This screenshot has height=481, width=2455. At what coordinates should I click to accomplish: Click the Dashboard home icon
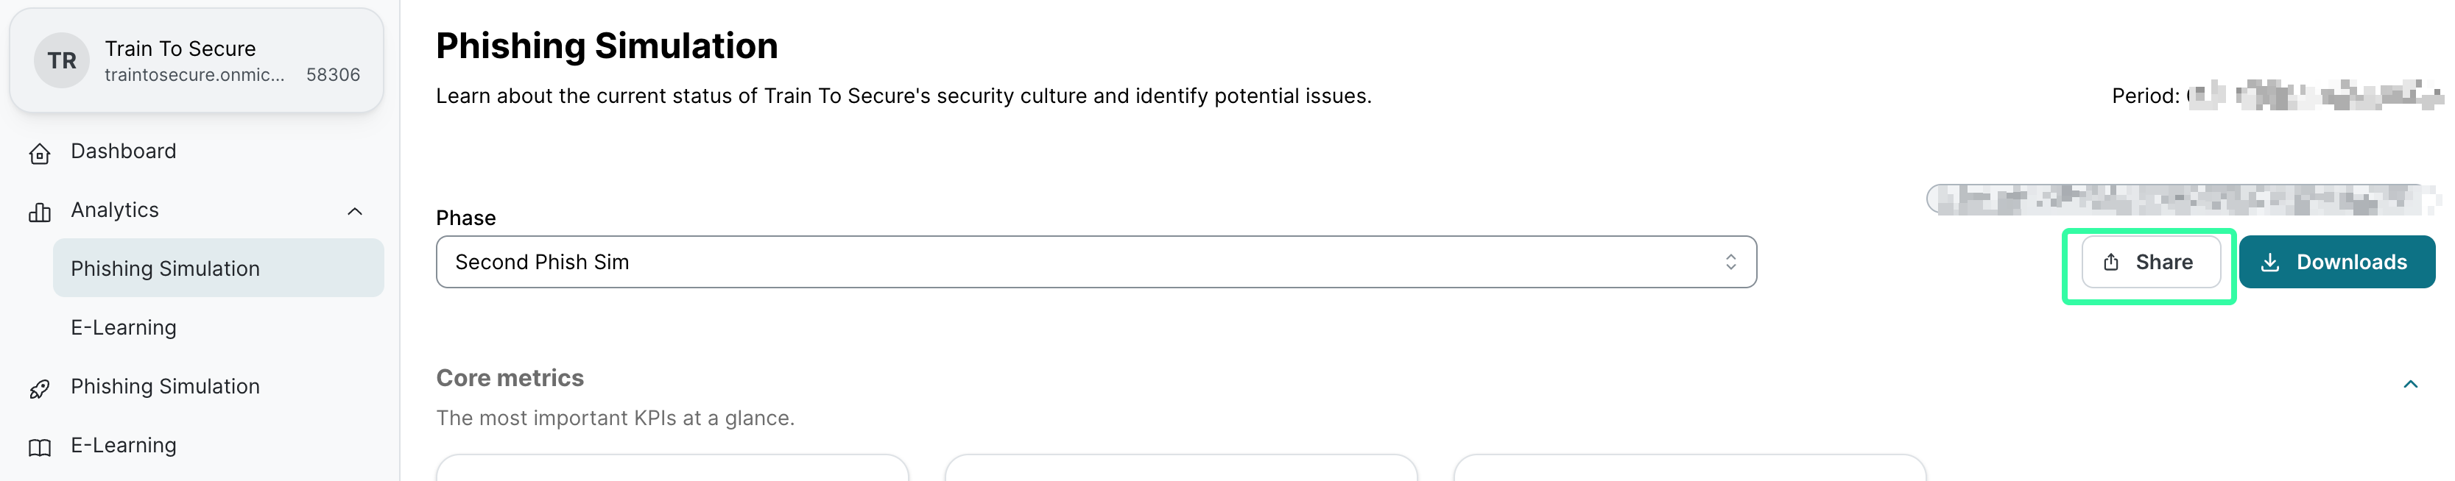[x=39, y=154]
